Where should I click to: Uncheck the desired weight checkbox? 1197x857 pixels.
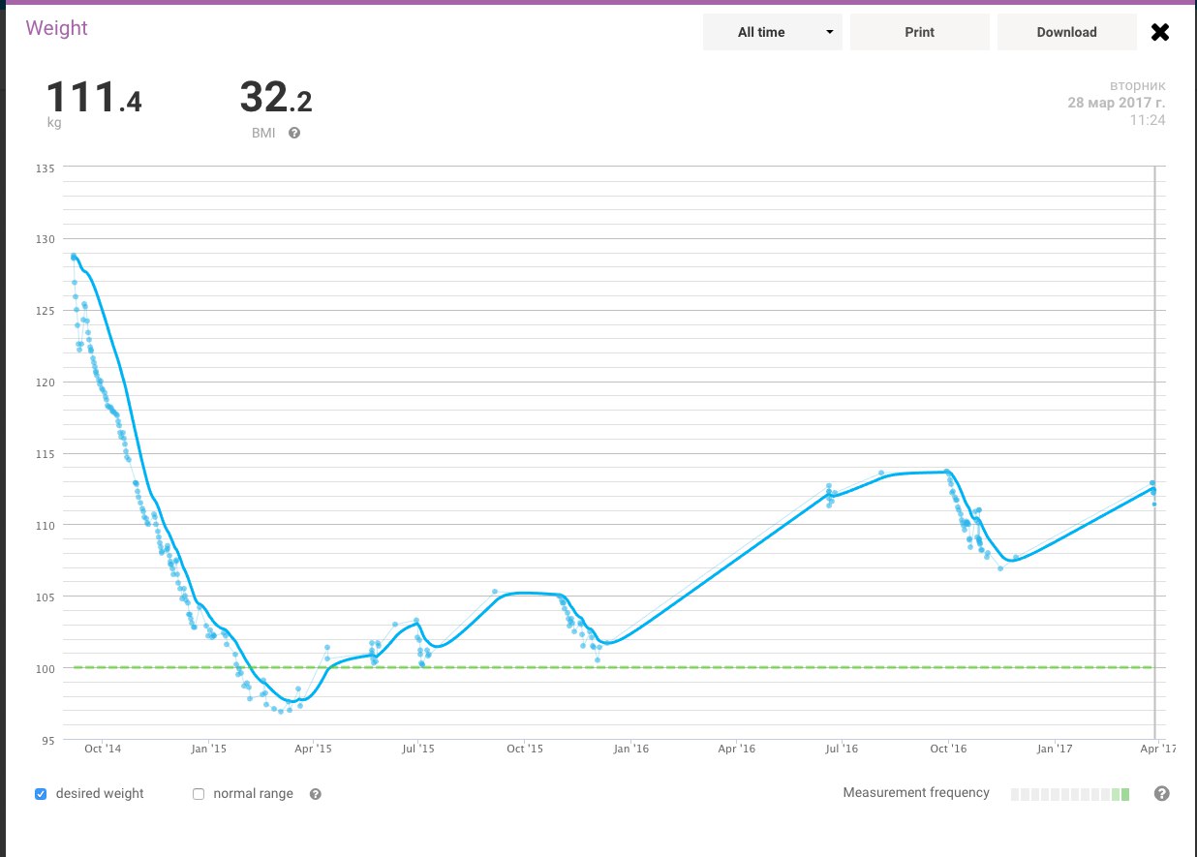(x=41, y=794)
